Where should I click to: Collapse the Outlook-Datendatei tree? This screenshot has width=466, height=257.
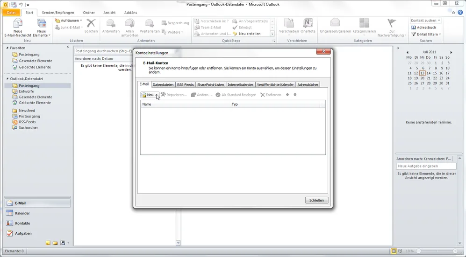point(8,79)
